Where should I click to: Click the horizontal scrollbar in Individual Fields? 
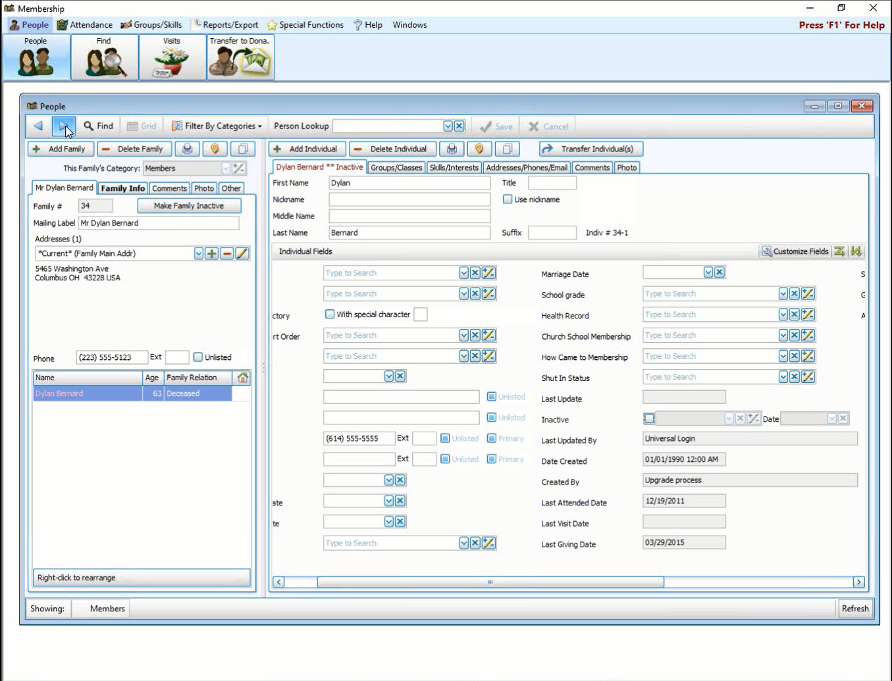490,582
